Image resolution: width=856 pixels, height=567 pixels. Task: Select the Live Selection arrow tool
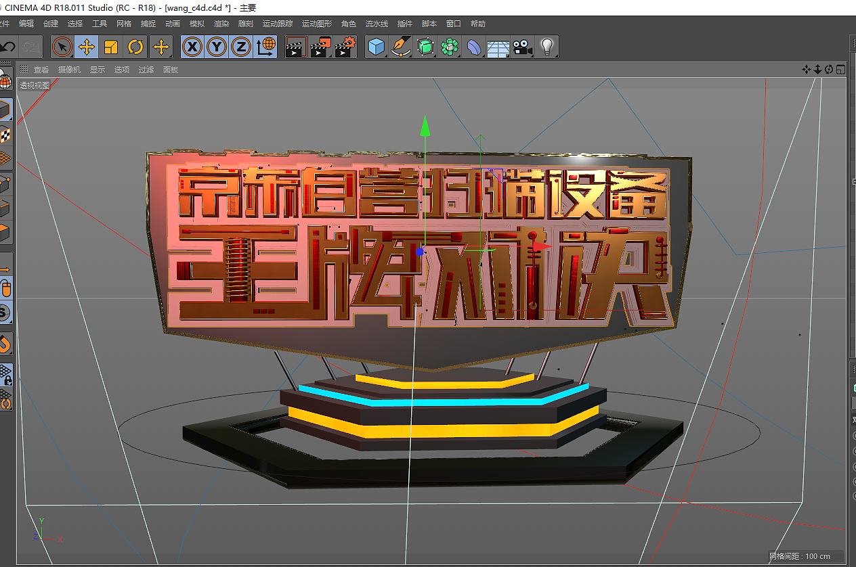point(62,47)
